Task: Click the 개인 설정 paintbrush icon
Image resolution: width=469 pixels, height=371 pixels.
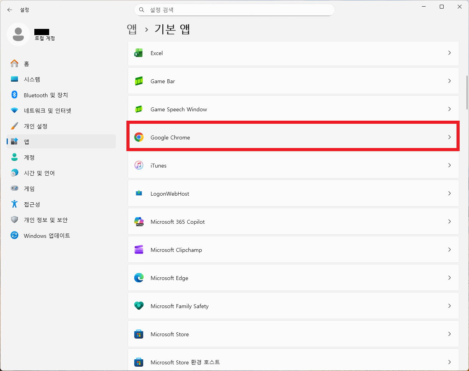Action: click(x=14, y=126)
